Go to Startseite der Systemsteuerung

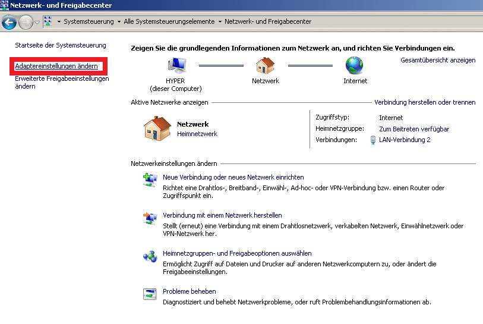pyautogui.click(x=60, y=45)
